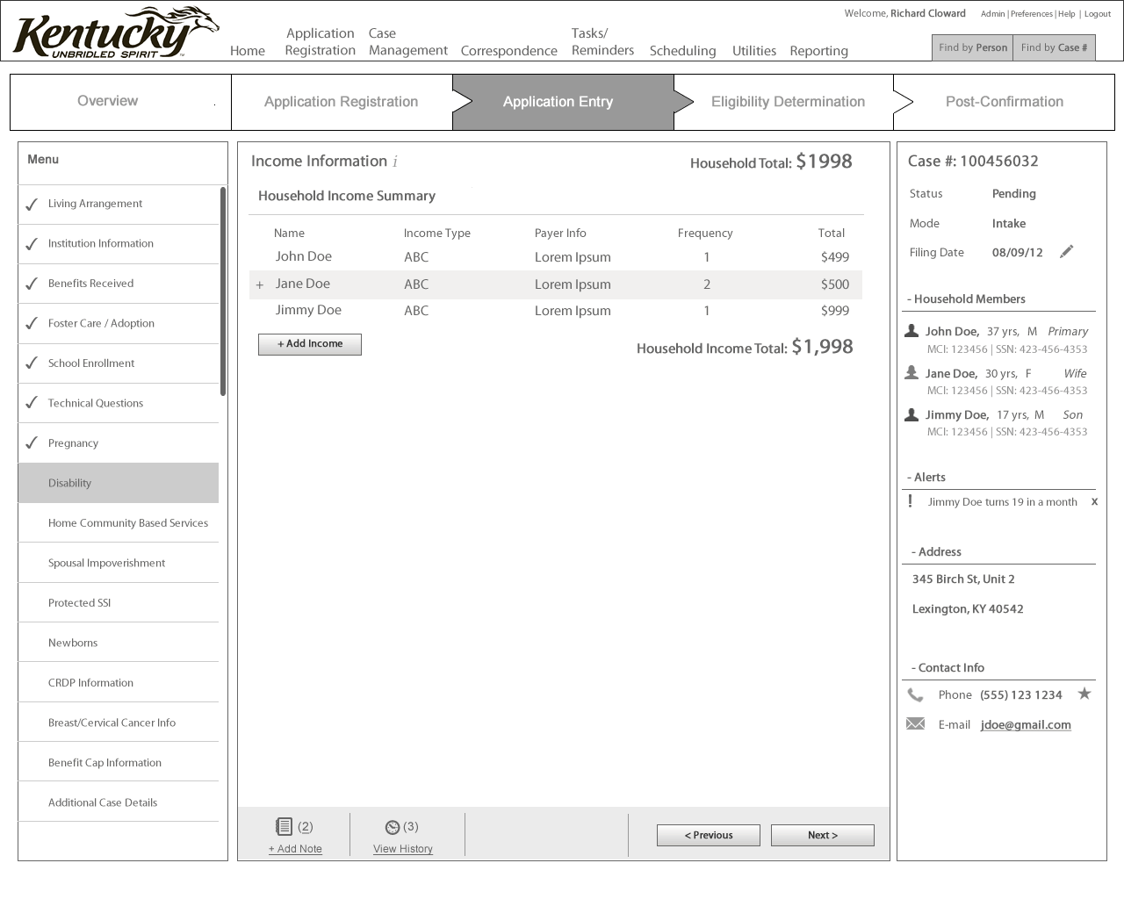Viewport: 1124px width, 899px height.
Task: Open School Enrollment in the menu
Action: pos(119,363)
